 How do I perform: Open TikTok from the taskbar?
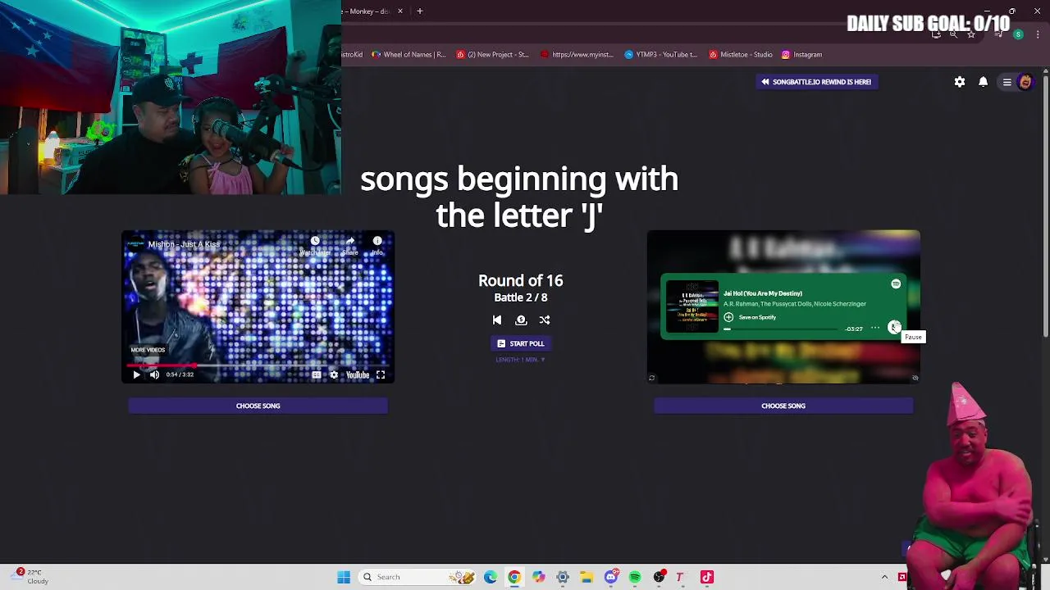(707, 577)
